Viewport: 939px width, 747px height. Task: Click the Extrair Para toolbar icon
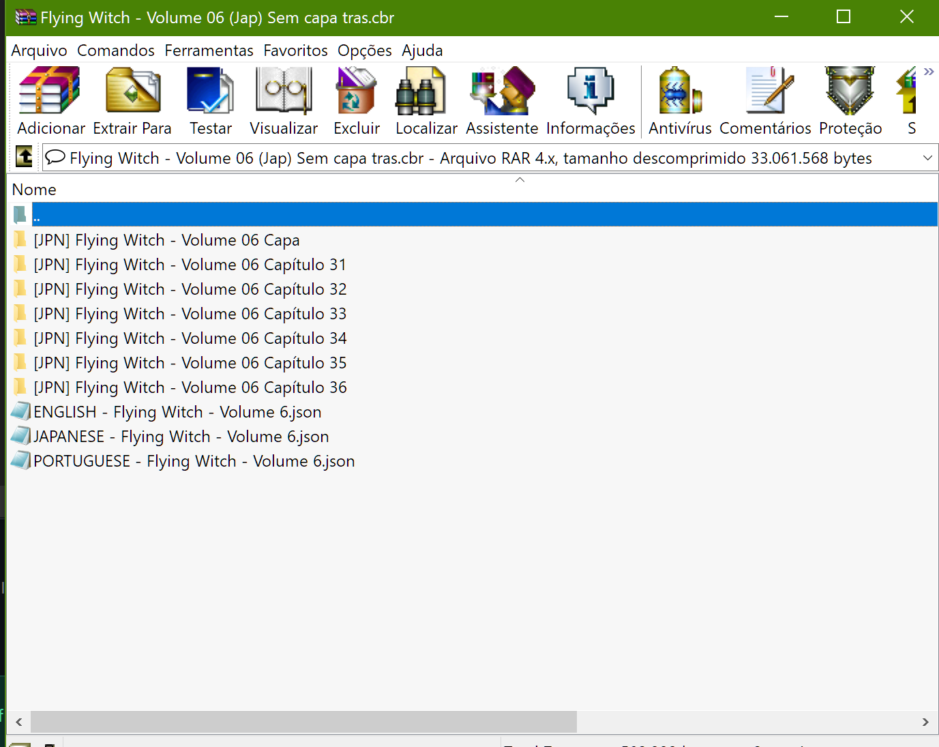coord(132,101)
